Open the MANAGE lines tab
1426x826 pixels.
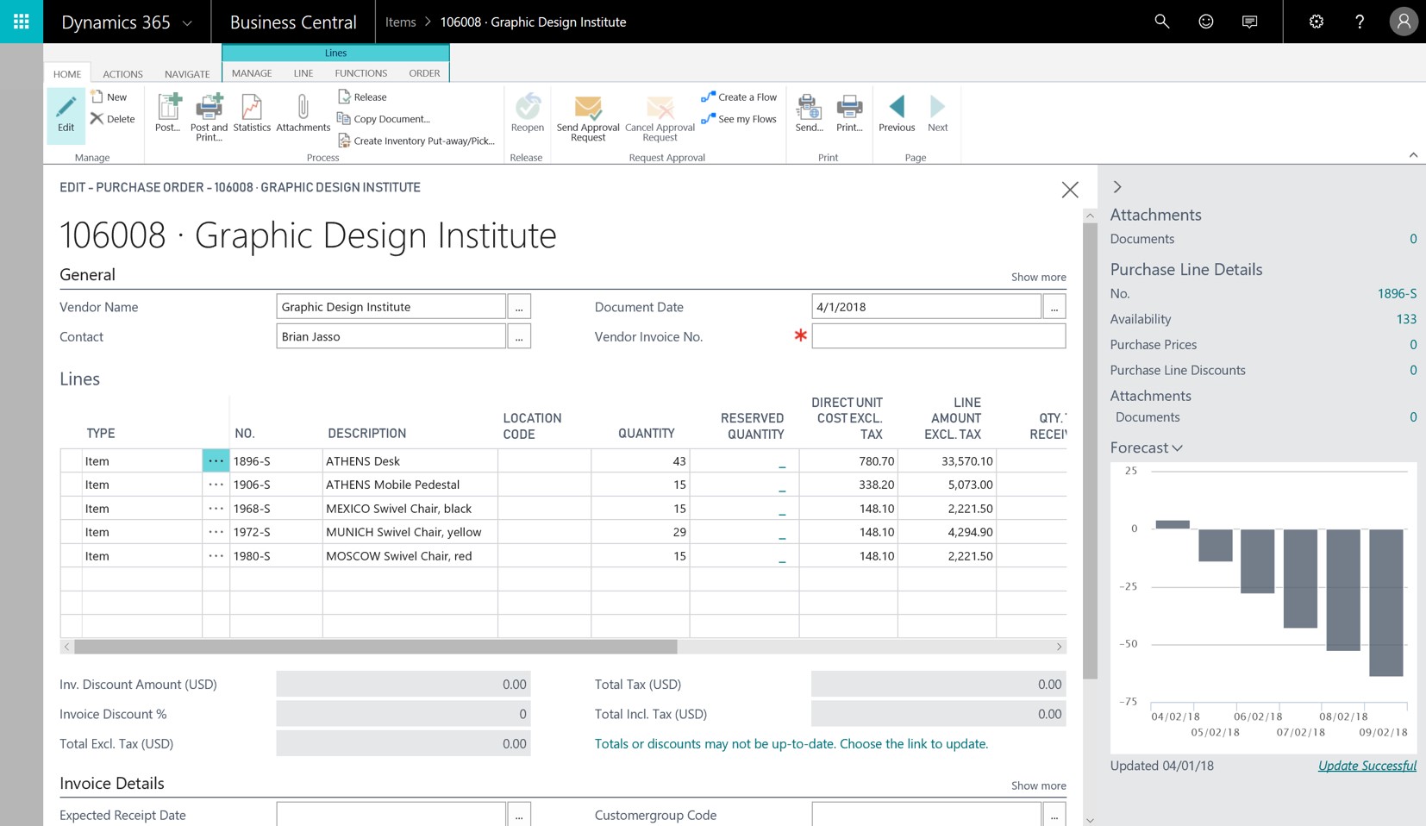click(x=252, y=73)
